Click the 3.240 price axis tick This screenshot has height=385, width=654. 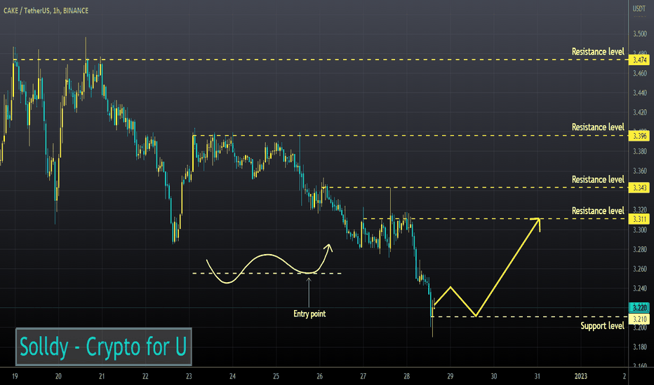pyautogui.click(x=640, y=288)
